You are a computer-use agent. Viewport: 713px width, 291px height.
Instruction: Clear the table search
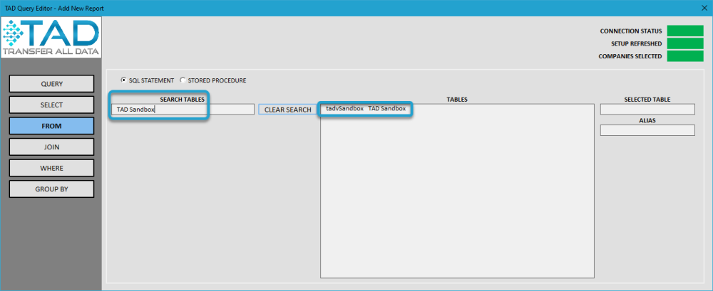point(288,110)
